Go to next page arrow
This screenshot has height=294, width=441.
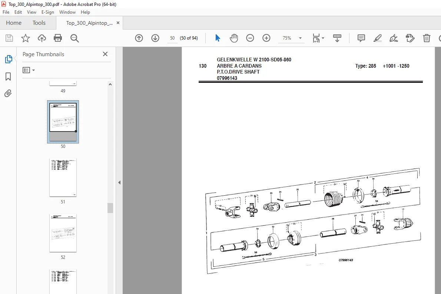tap(155, 38)
